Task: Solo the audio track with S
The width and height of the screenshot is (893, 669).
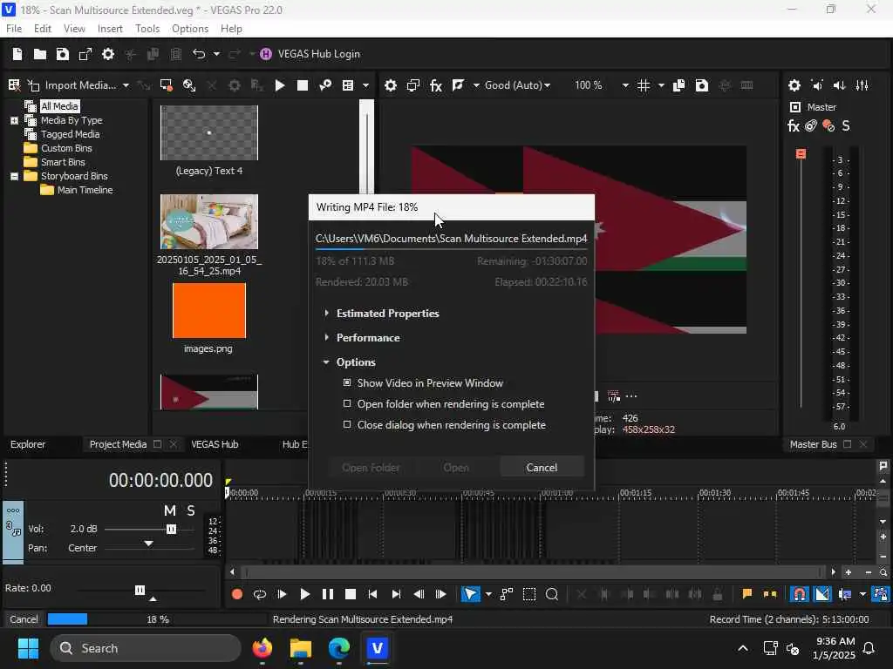Action: click(x=191, y=510)
